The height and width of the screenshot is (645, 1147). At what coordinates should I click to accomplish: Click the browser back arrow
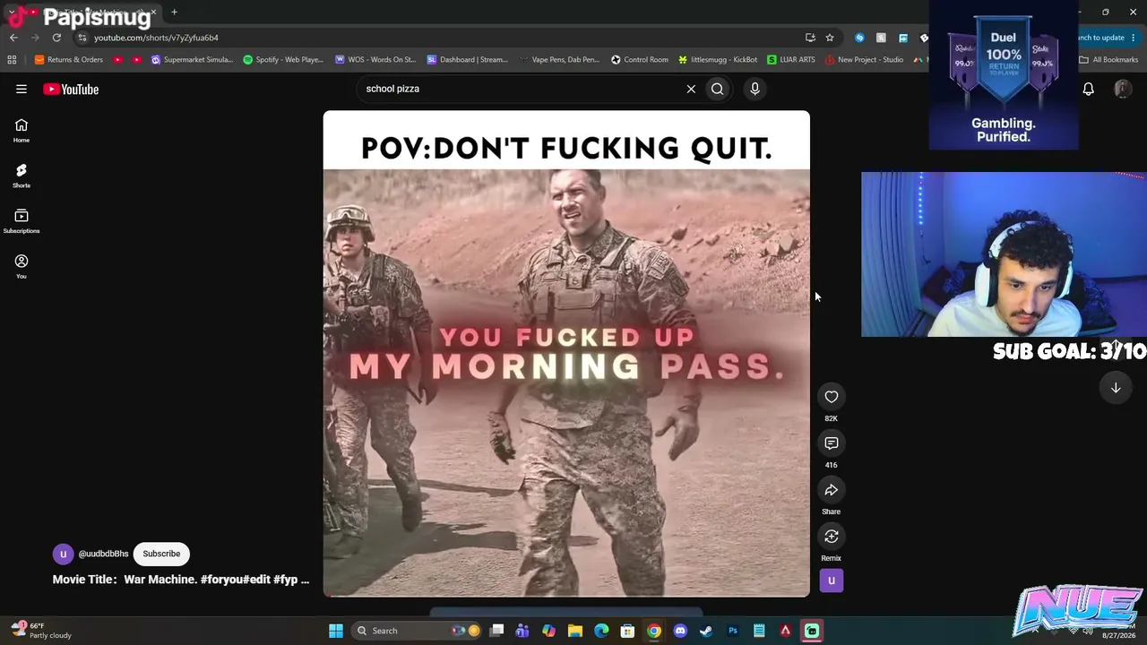coord(13,38)
